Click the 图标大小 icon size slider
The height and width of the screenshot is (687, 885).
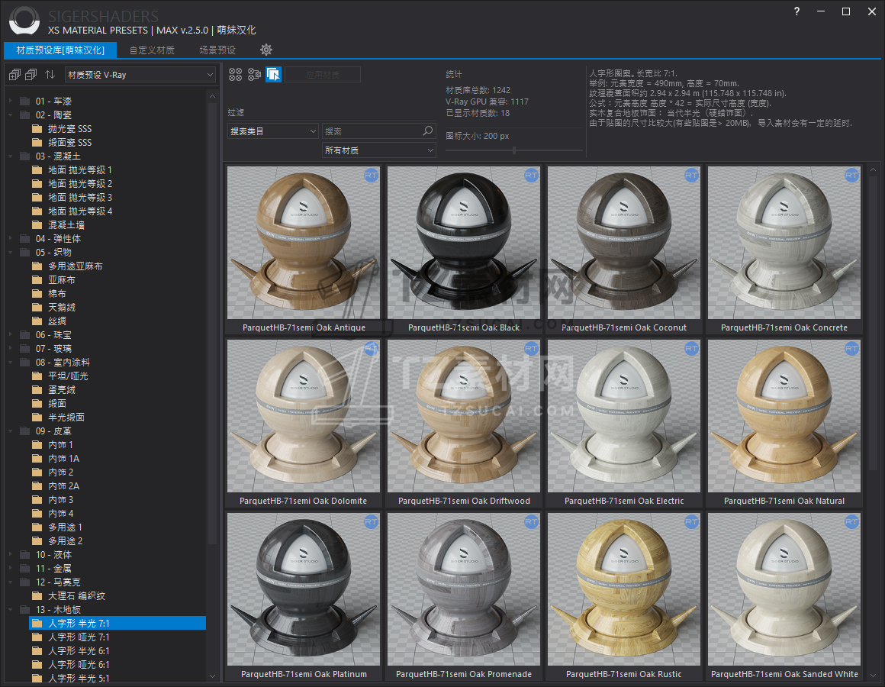514,150
